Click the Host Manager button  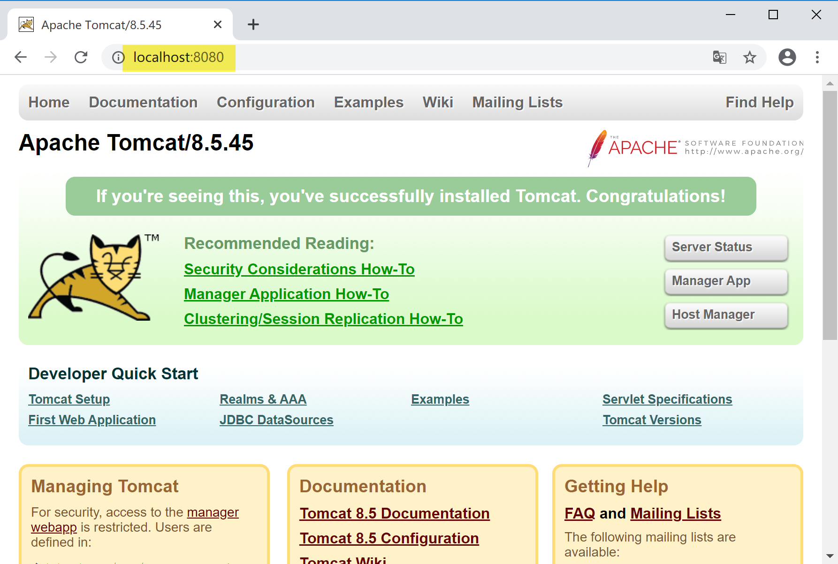point(726,315)
